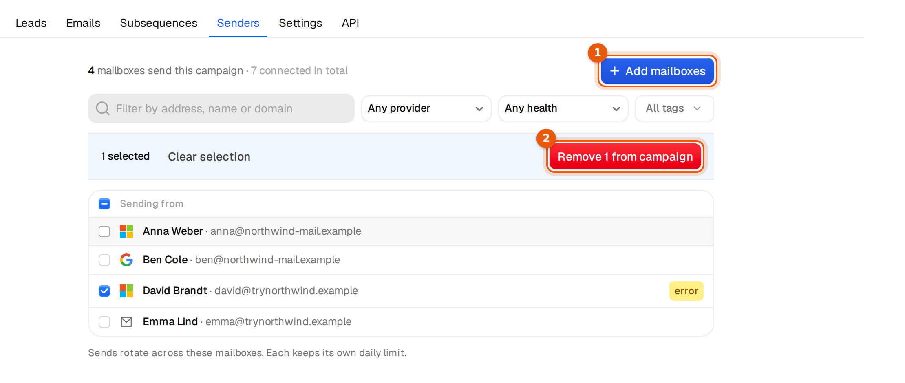905x383 pixels.
Task: Toggle the Sending from select-all checkbox
Action: pos(104,204)
